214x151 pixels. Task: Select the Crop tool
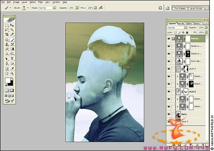pyautogui.click(x=7, y=34)
